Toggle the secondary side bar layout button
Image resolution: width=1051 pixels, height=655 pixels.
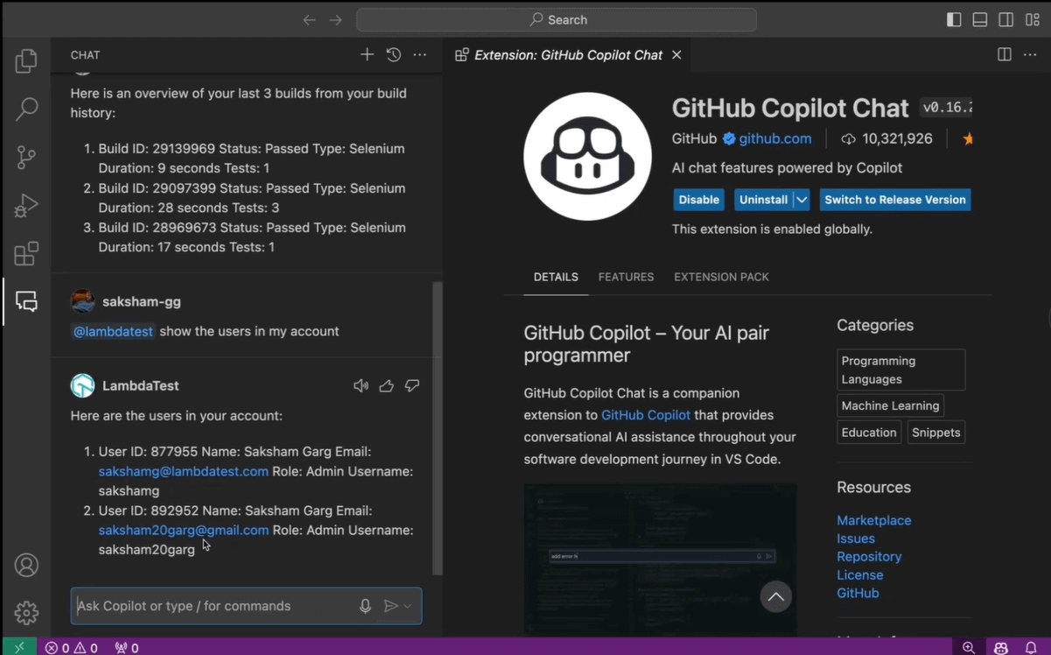click(x=1006, y=19)
